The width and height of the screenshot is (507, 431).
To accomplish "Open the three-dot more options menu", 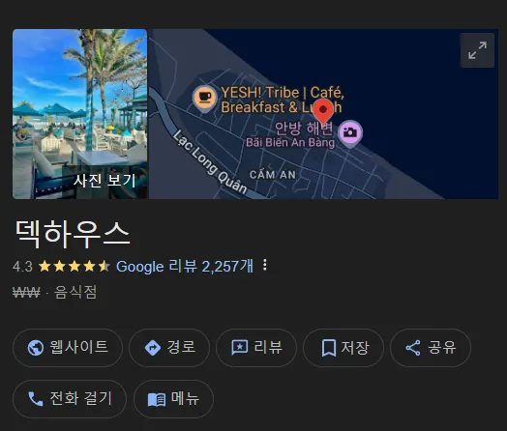I will pyautogui.click(x=265, y=265).
